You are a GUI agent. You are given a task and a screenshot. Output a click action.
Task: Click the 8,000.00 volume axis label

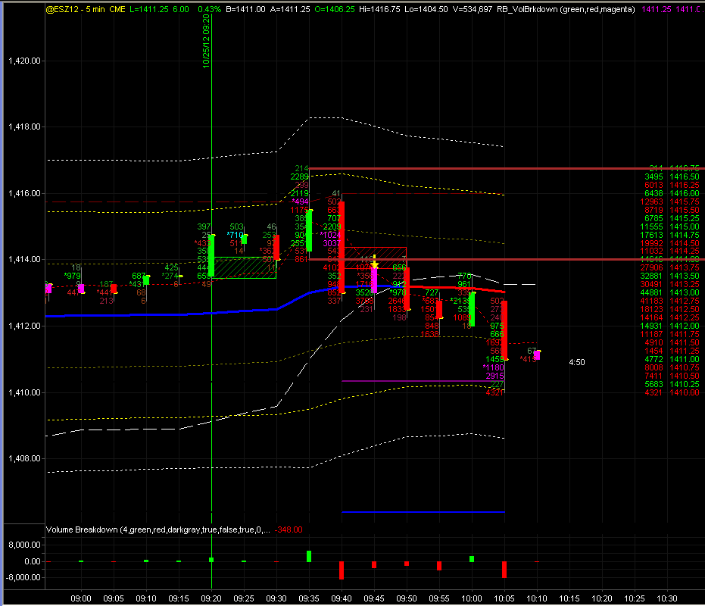[x=25, y=545]
